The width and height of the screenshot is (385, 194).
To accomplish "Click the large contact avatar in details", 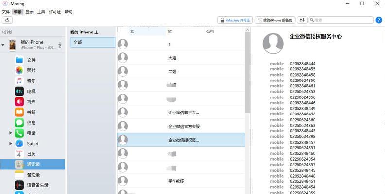I will pyautogui.click(x=273, y=44).
